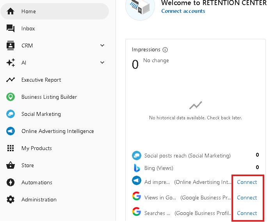Click the Connect accounts link

tap(183, 11)
